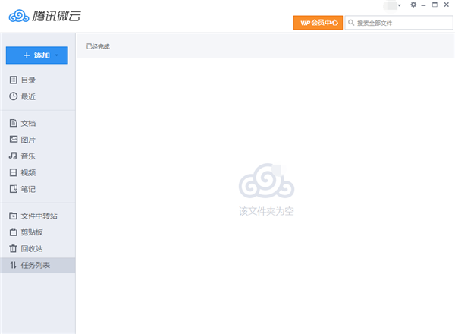Open the 目录 sidebar item
Image resolution: width=455 pixels, height=334 pixels.
[38, 80]
